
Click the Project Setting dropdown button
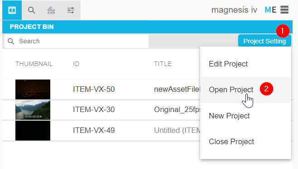tap(264, 41)
